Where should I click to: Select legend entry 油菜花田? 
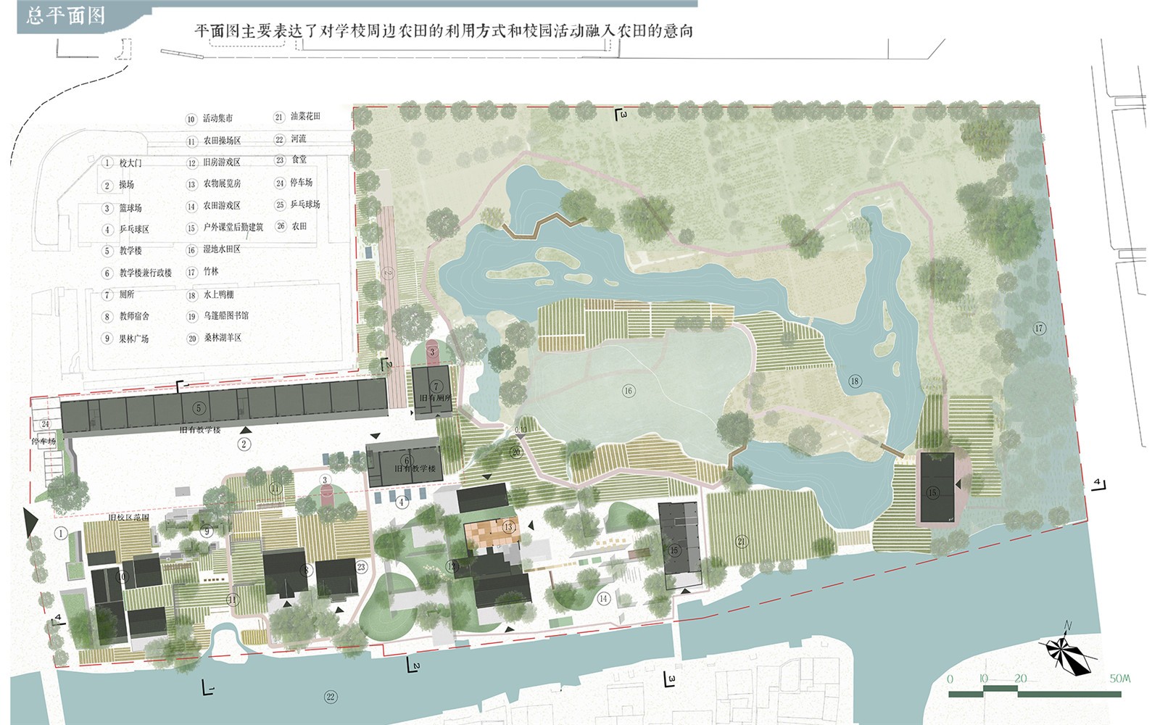(x=305, y=116)
